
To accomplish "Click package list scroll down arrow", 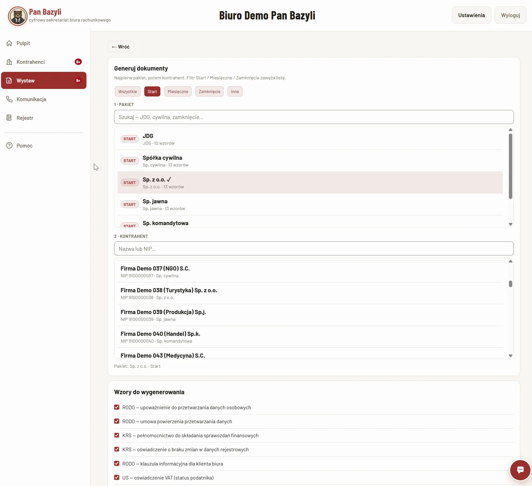I will [x=510, y=224].
